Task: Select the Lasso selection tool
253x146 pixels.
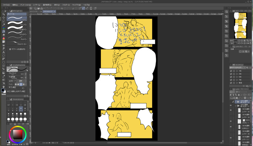Action: tap(3, 21)
